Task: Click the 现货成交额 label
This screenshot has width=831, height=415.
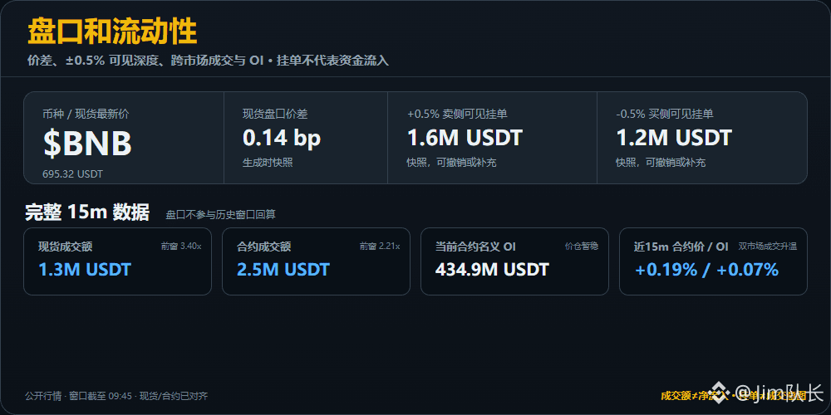Action: click(65, 247)
